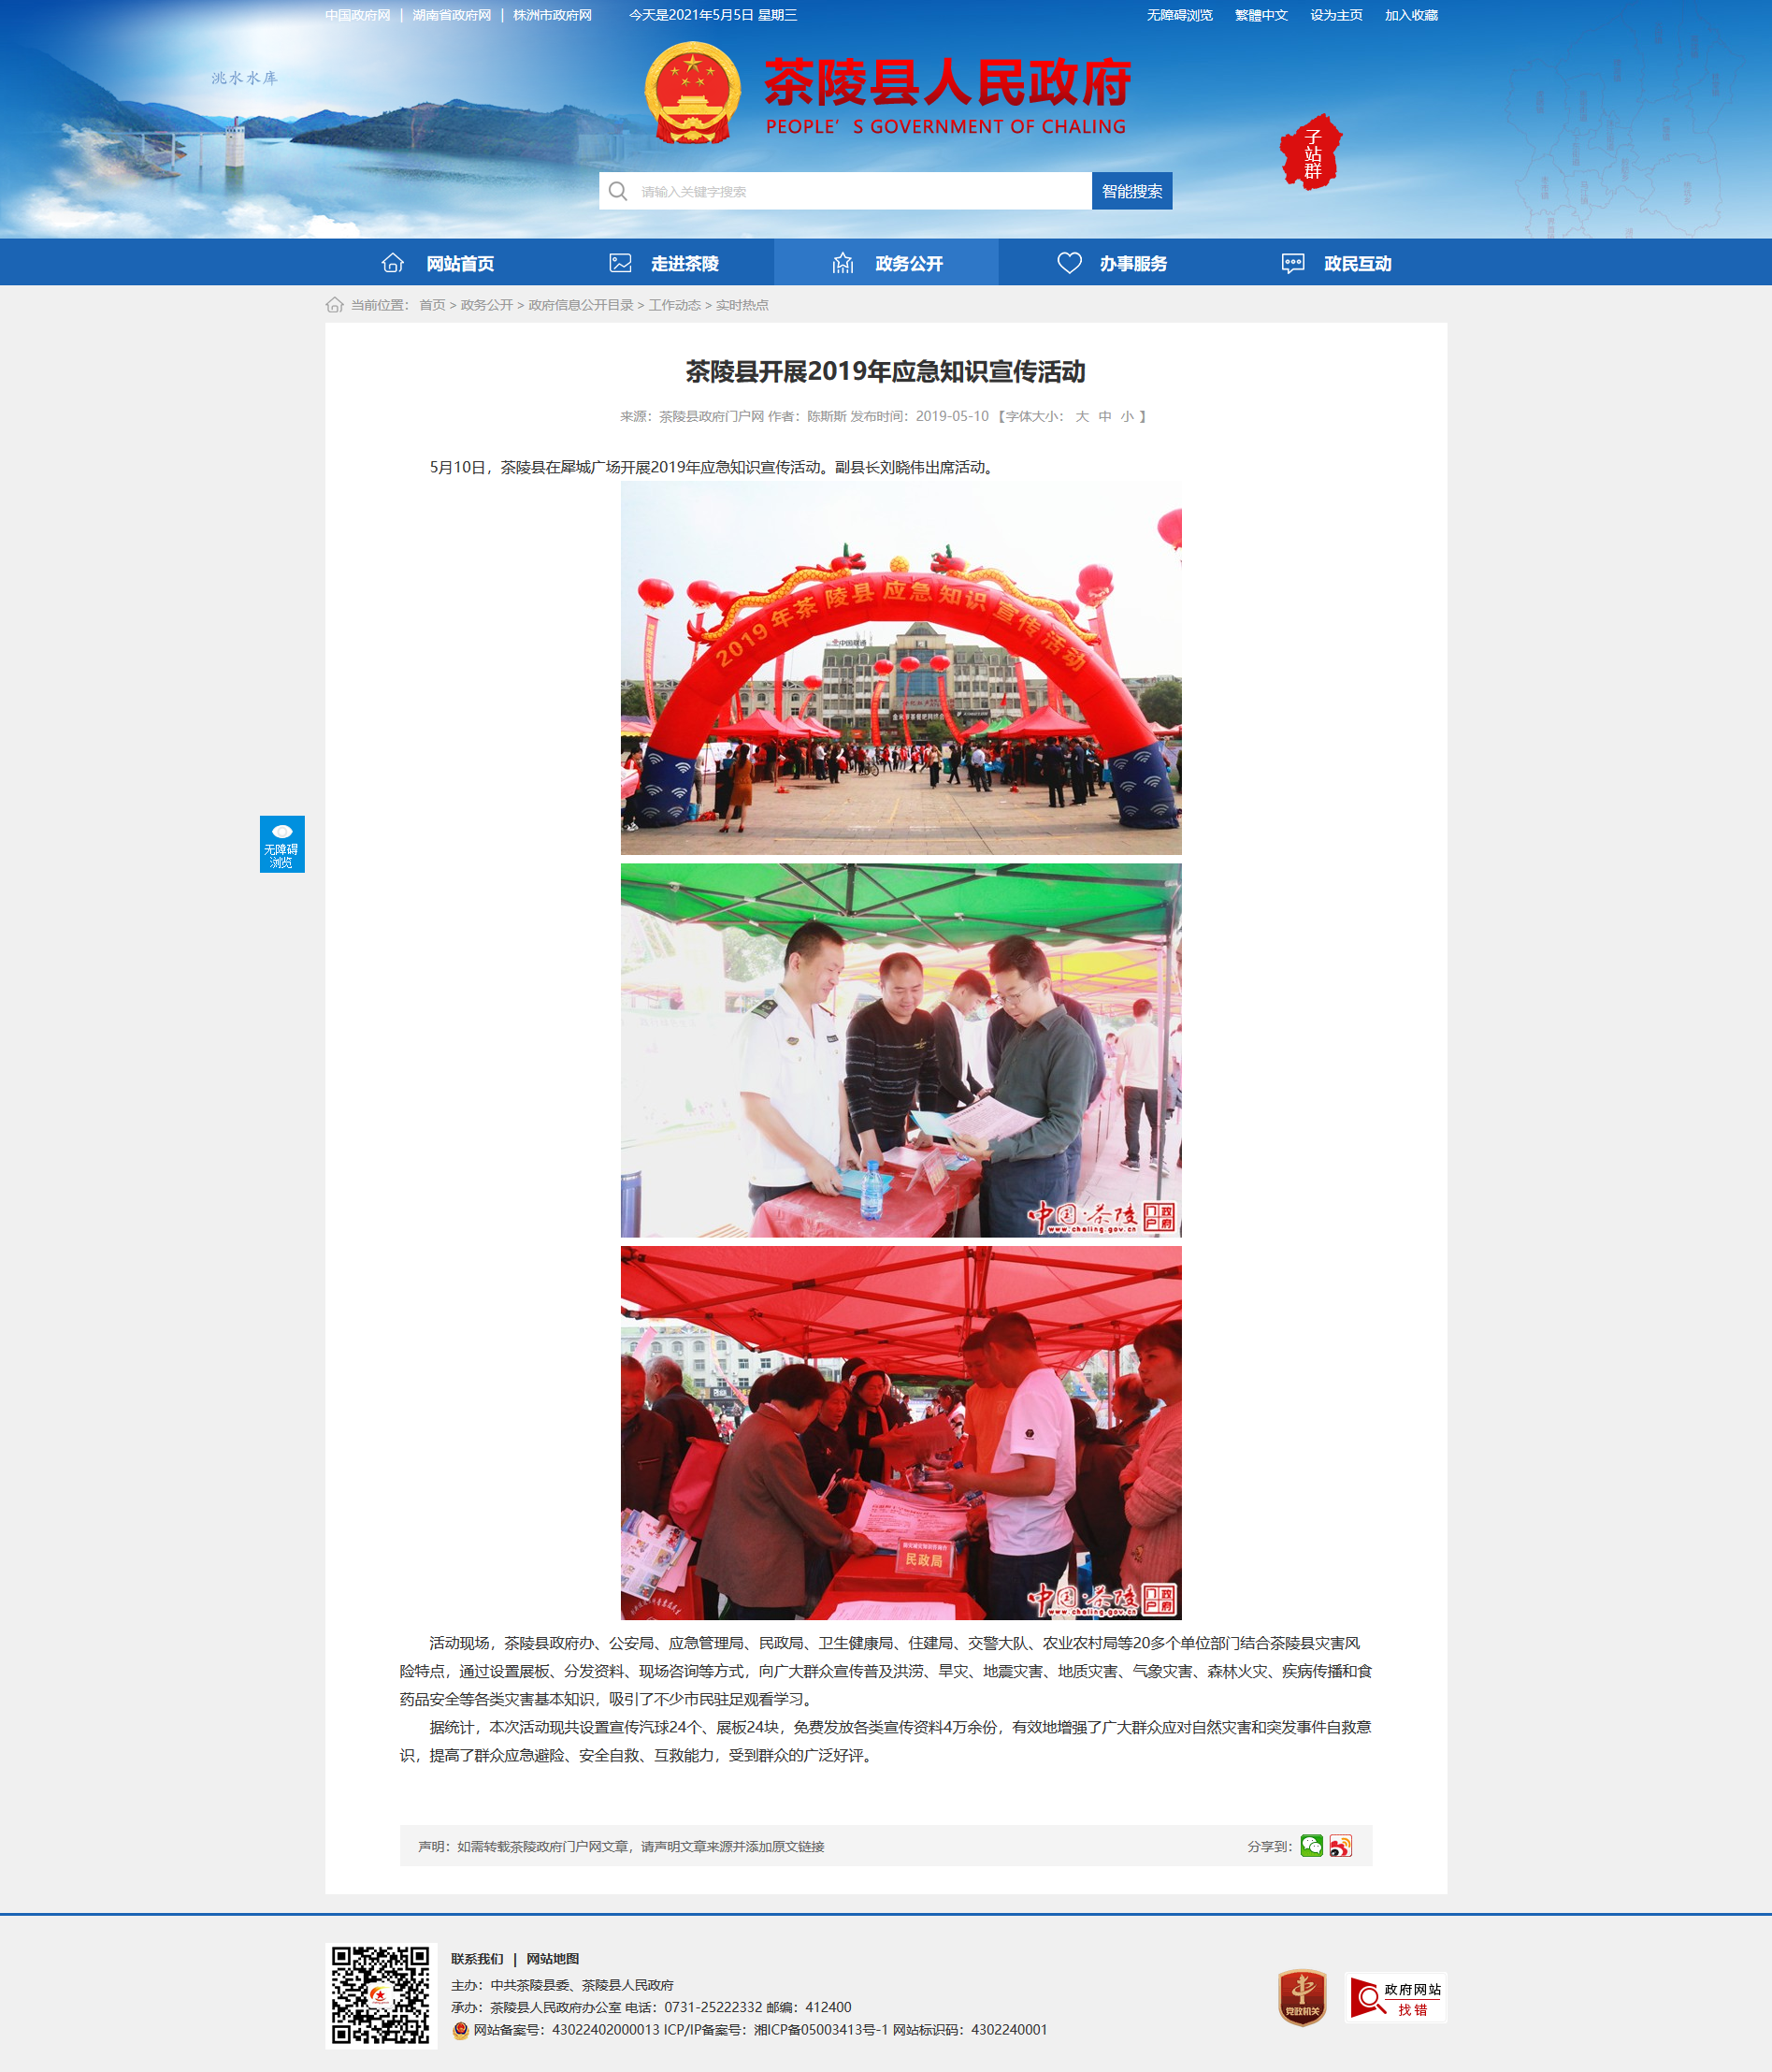Click the 党政机关 shield badge

[1303, 1997]
